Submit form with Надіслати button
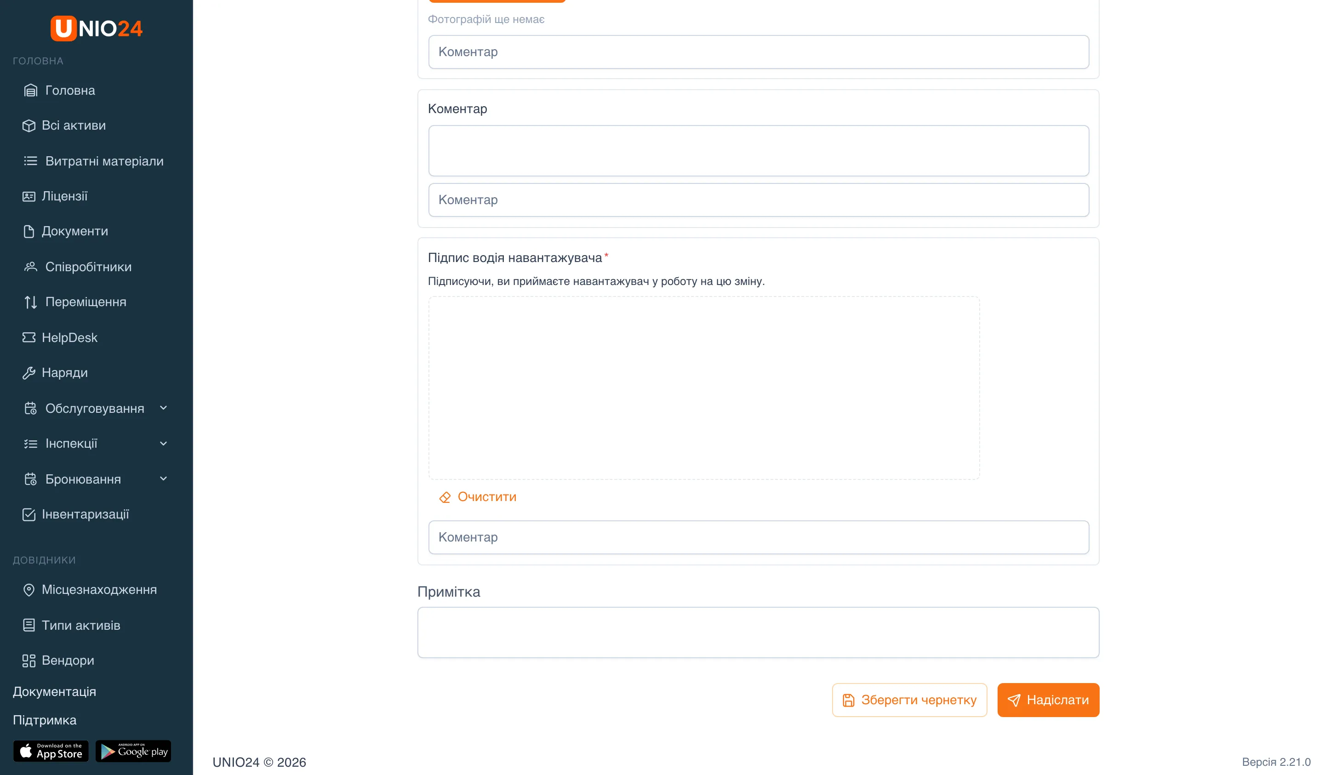The width and height of the screenshot is (1324, 775). coord(1048,701)
